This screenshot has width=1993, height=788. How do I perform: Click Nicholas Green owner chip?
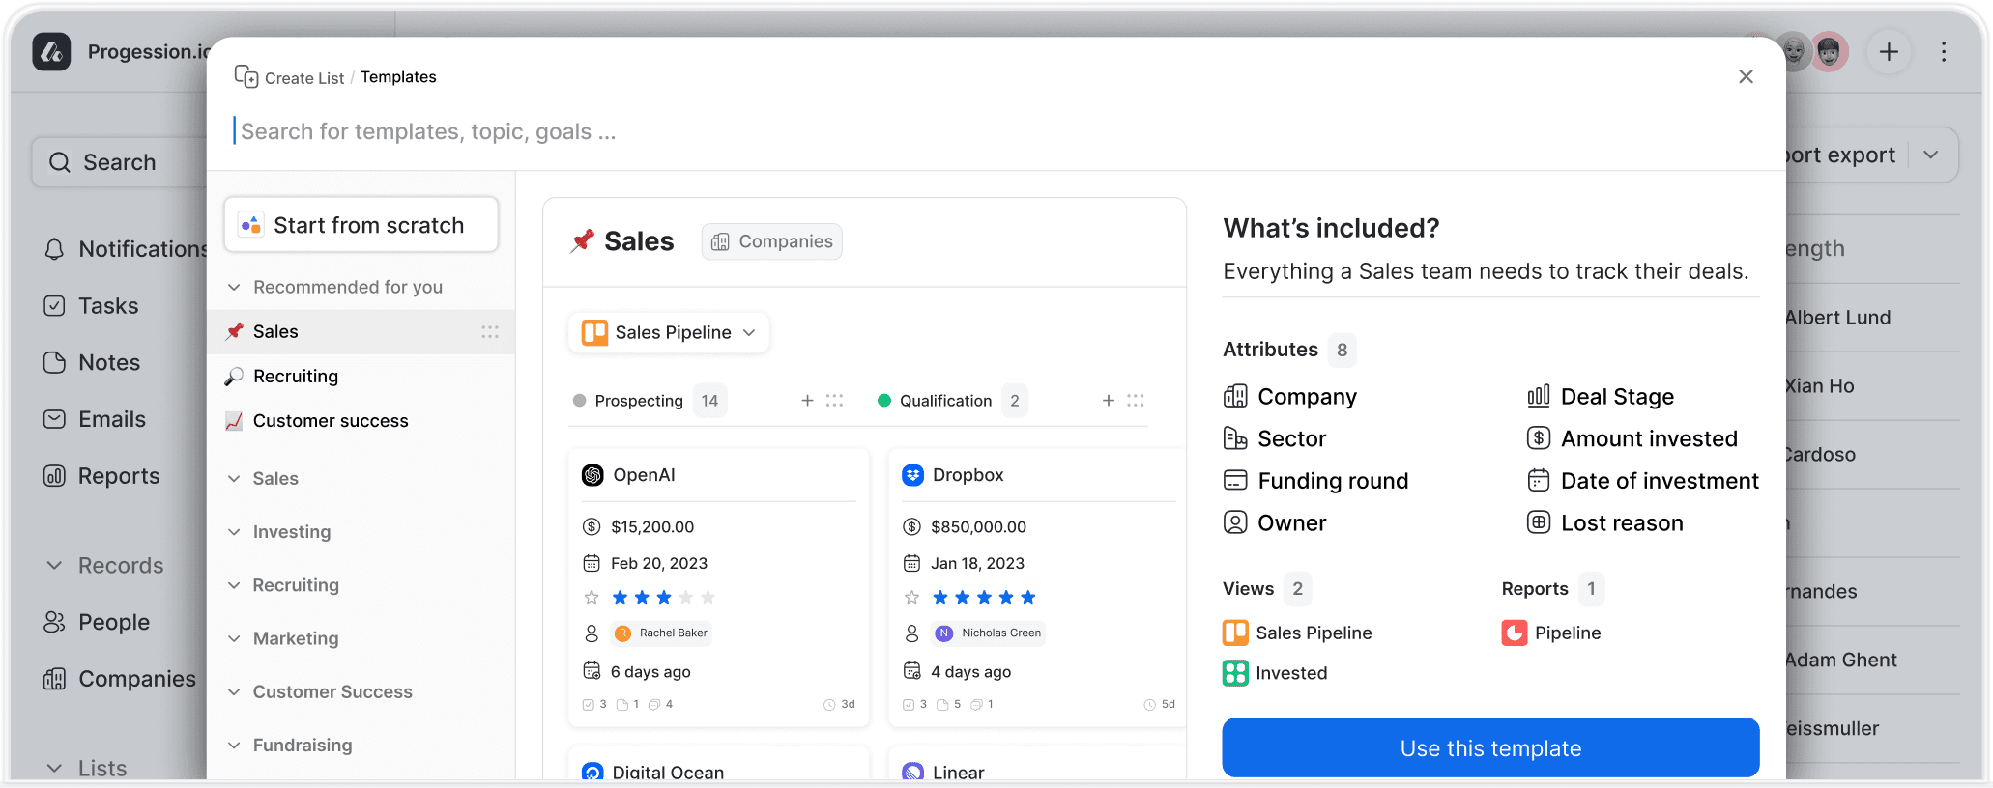coord(989,633)
